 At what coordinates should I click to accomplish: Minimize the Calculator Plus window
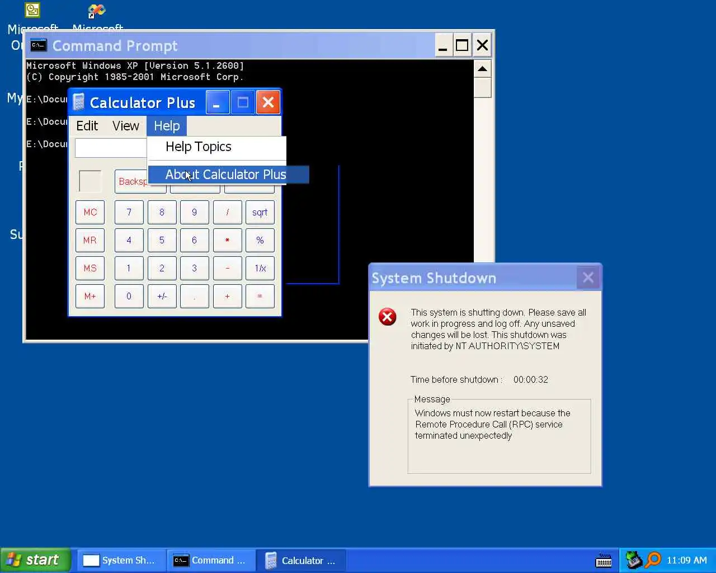(218, 102)
